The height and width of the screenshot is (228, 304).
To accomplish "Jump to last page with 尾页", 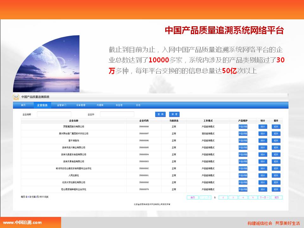I will [277, 198].
